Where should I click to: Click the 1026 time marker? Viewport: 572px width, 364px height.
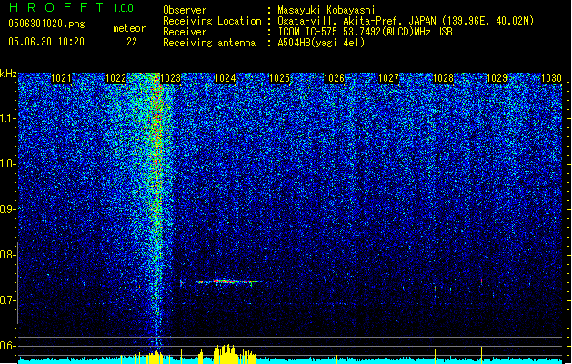click(x=334, y=78)
